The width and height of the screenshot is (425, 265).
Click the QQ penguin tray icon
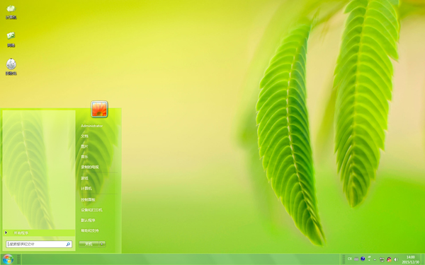pos(389,259)
